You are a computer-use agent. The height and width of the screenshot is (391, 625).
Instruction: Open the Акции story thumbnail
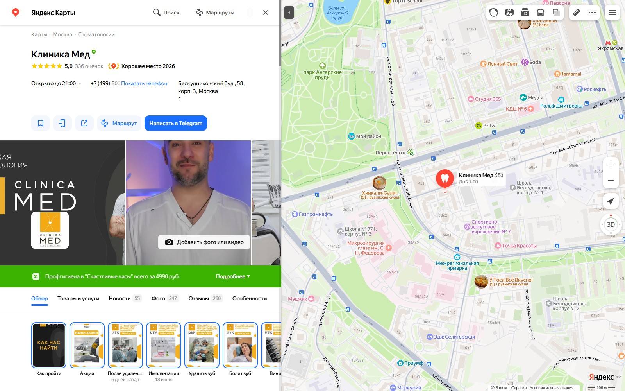click(x=87, y=345)
